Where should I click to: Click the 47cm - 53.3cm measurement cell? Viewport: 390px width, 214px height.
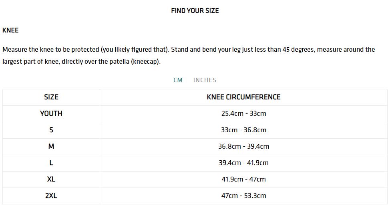coord(243,196)
